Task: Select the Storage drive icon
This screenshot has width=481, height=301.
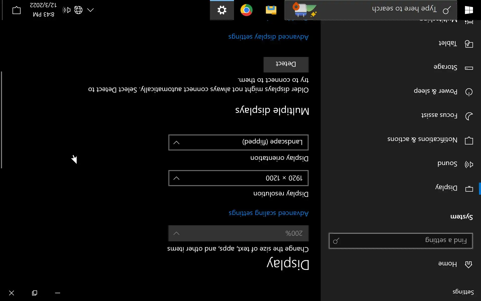Action: tap(469, 68)
